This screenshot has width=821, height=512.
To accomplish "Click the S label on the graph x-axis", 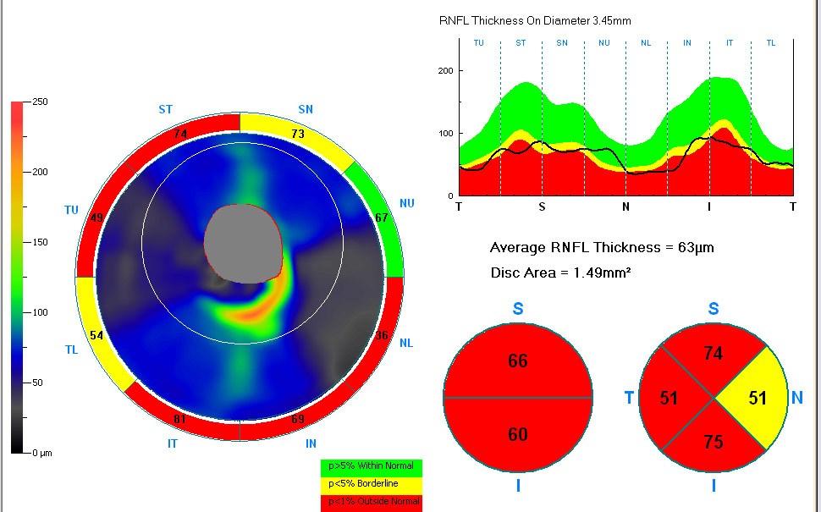I will coord(542,206).
